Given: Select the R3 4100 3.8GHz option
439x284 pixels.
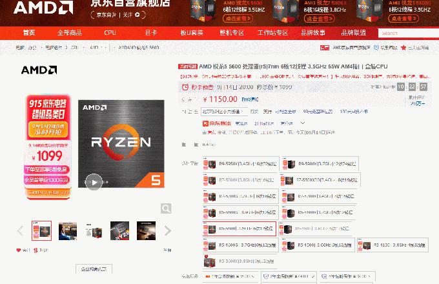Looking at the screenshot, I should [x=393, y=245].
